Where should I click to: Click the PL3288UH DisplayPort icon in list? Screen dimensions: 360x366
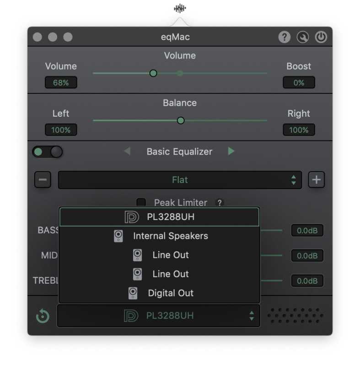[x=132, y=217]
